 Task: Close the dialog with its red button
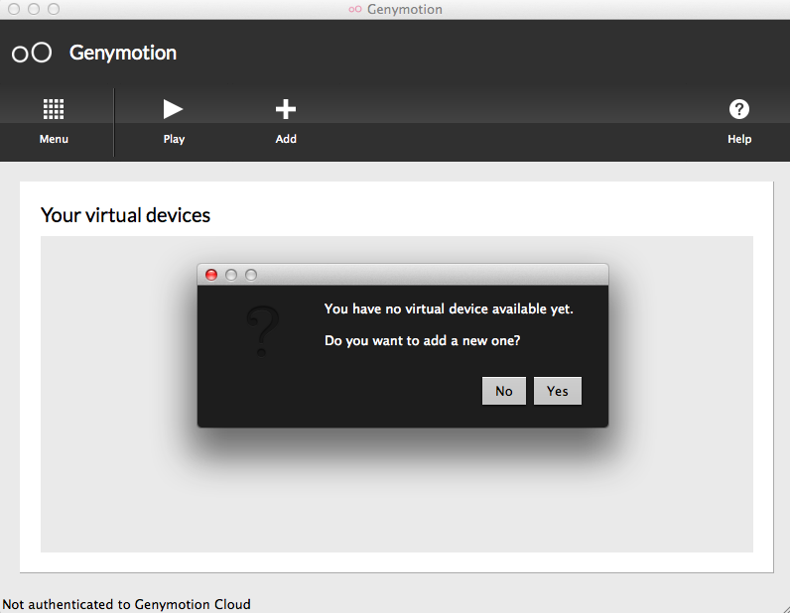(211, 275)
